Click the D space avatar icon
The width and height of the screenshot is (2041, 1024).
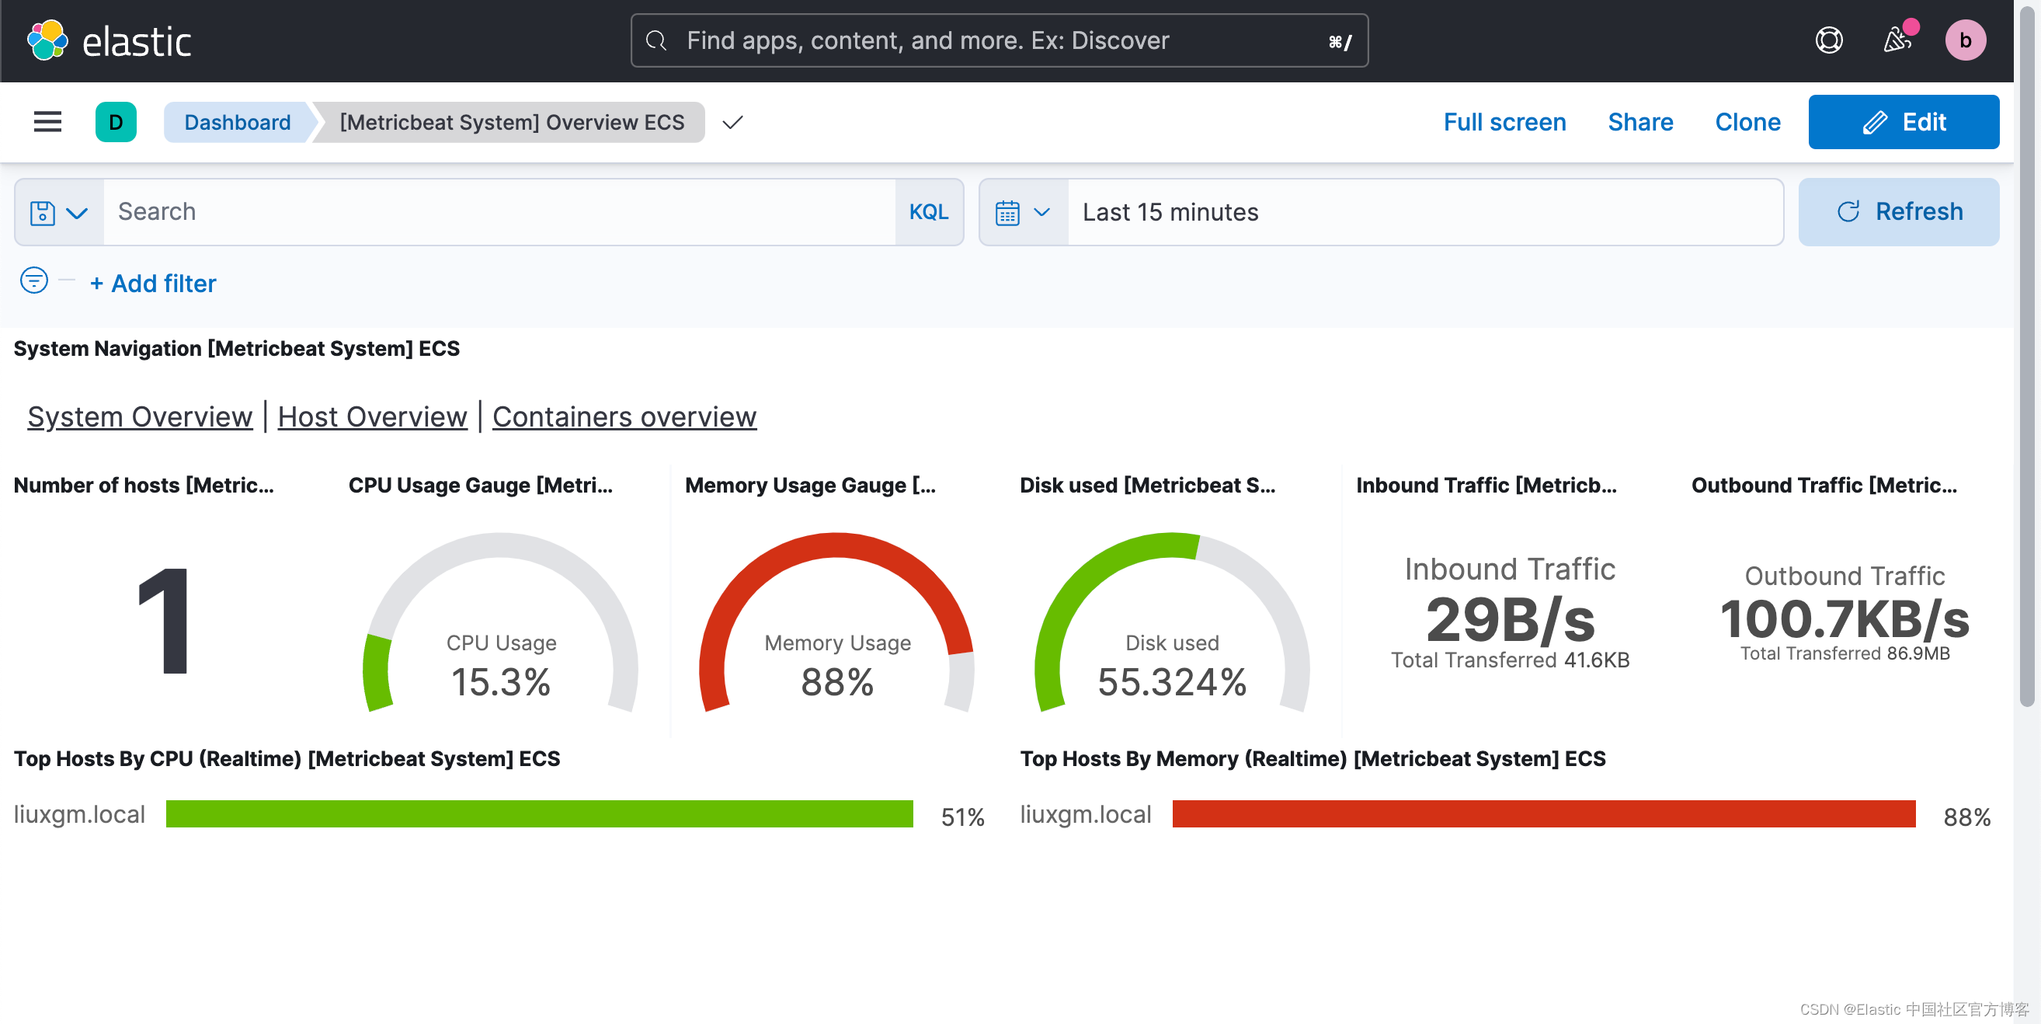pos(116,121)
